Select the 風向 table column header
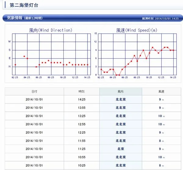The width and height of the screenshot is (183, 170). (121, 91)
